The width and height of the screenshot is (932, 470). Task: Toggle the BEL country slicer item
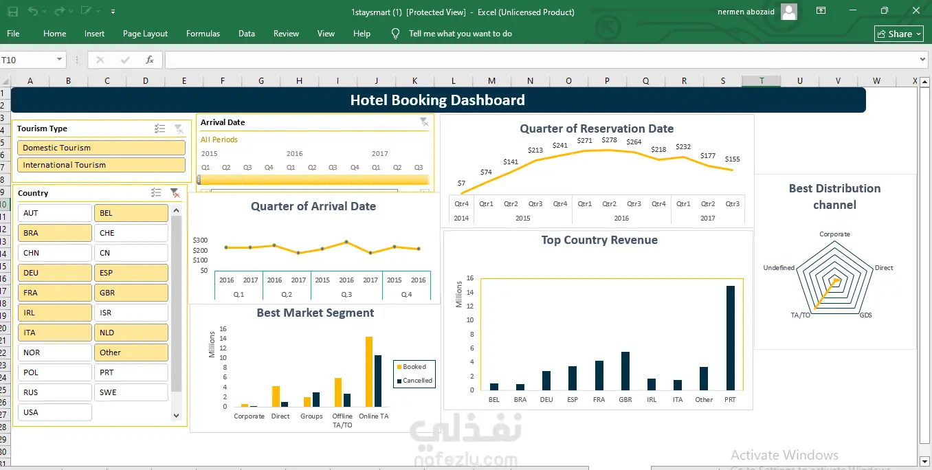131,213
